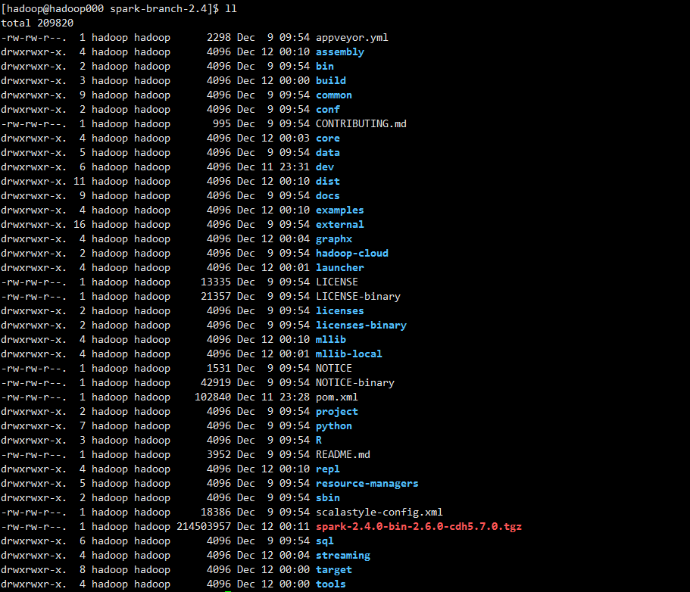Select the resource-managers directory
690x592 pixels.
(367, 484)
